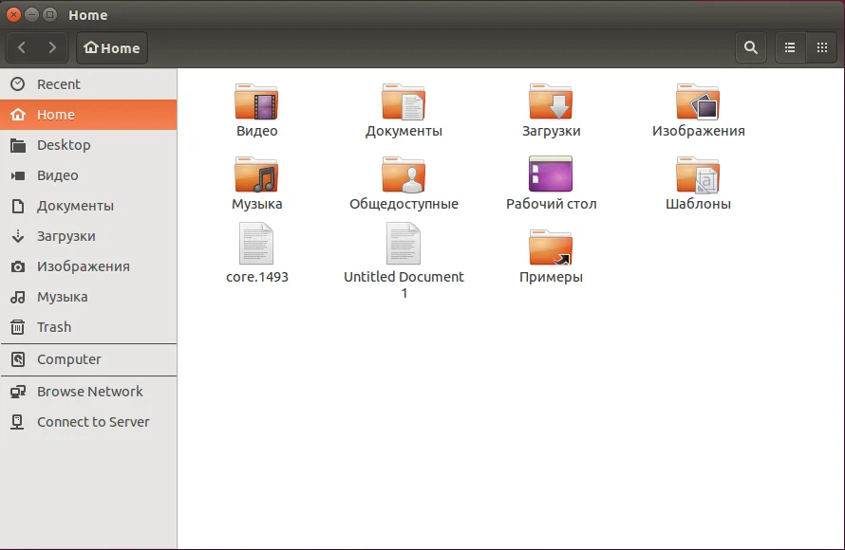Select Home in the sidebar
The width and height of the screenshot is (845, 550).
(x=88, y=115)
